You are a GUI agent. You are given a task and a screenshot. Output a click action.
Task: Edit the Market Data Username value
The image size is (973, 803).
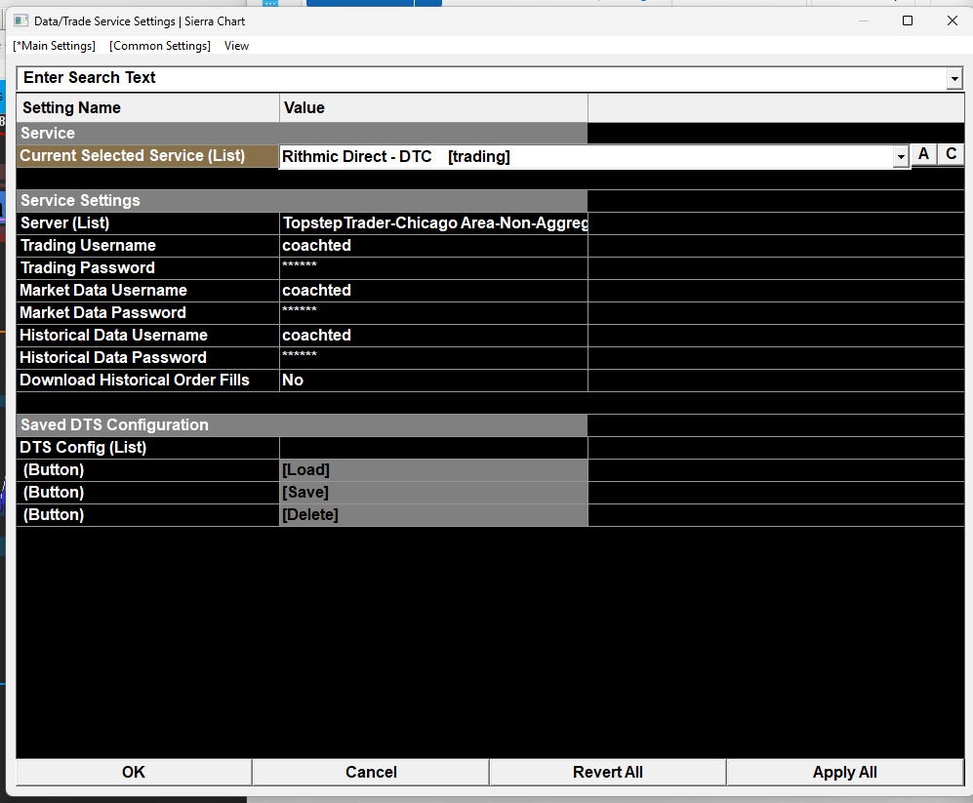point(433,291)
